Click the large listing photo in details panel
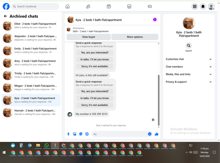Screen dimensions: 220x163 [189, 23]
